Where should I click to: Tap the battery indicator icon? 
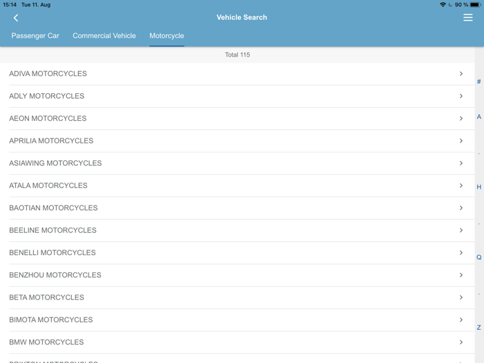pos(476,5)
